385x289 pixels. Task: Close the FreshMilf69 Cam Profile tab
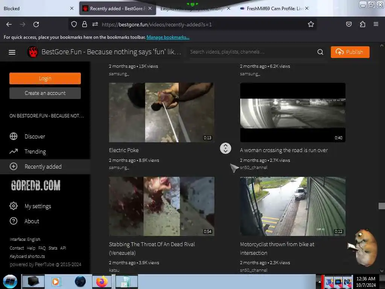pyautogui.click(x=307, y=8)
